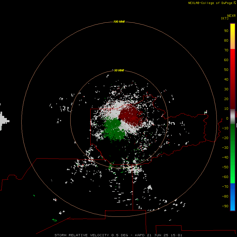Viewport: 237px width, 237px height.
Task: Click the positive 70 knot scale label
Action: click(226, 50)
